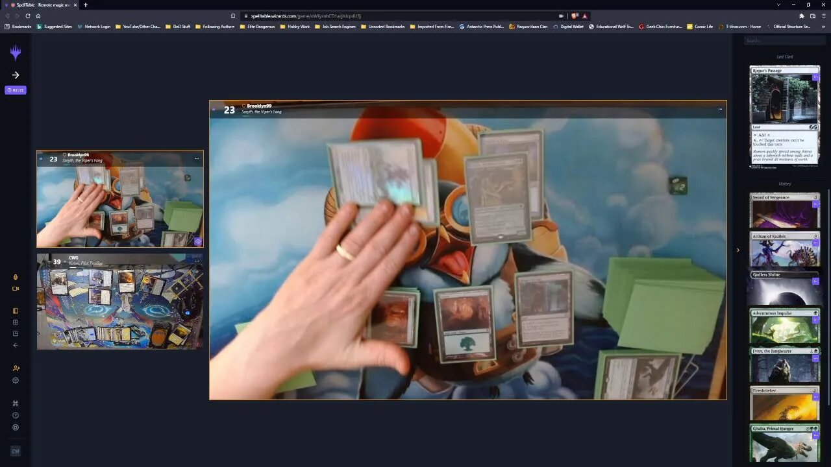Click the circular icon below help
Screen dimensions: 831x467
point(16,427)
